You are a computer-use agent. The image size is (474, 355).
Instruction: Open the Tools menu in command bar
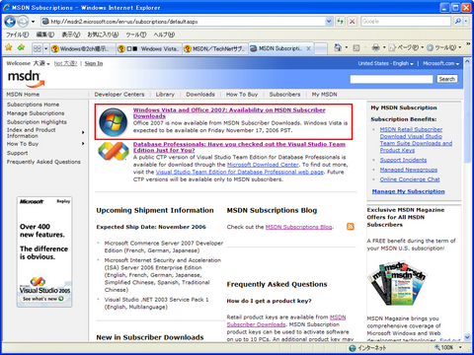[443, 47]
